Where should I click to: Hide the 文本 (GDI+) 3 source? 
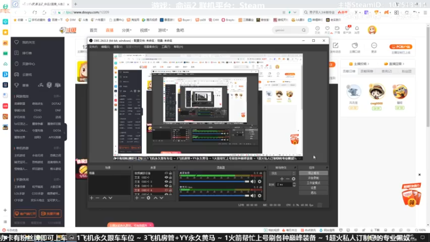pyautogui.click(x=166, y=186)
